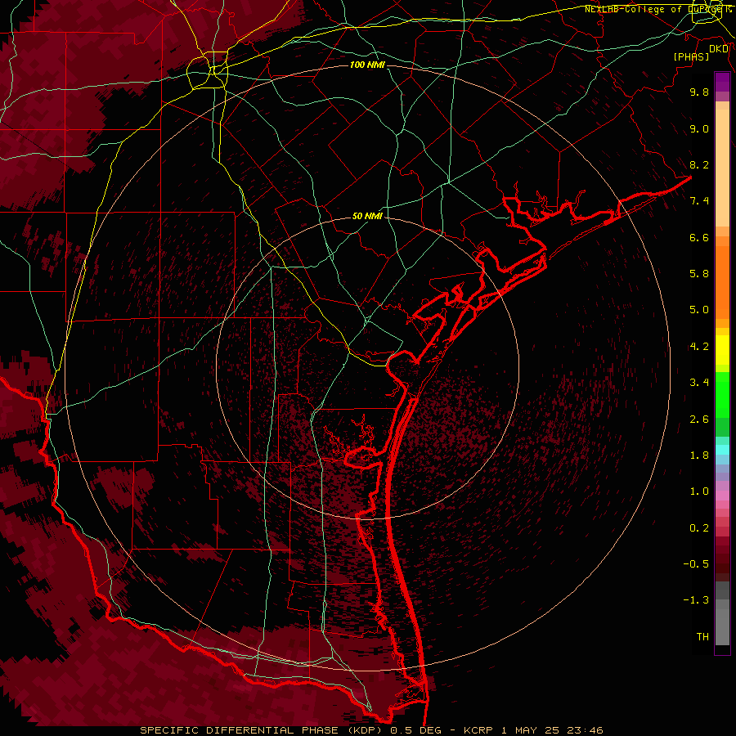Screen dimensions: 736x736
Task: Click the 9.0 value on the color scale
Action: (699, 128)
